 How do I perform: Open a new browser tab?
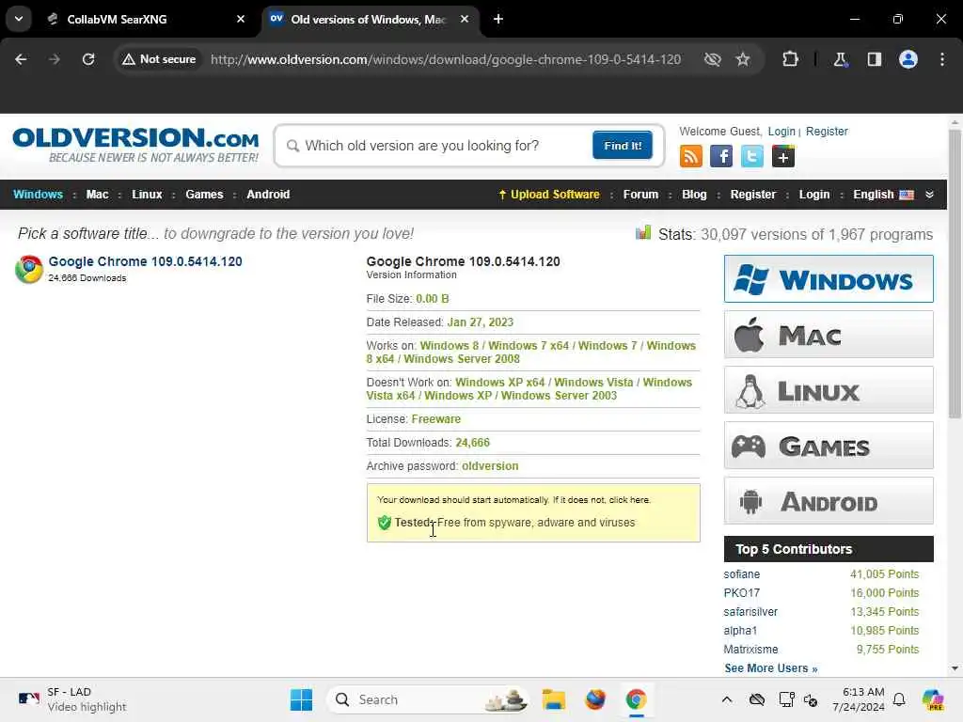(x=498, y=19)
